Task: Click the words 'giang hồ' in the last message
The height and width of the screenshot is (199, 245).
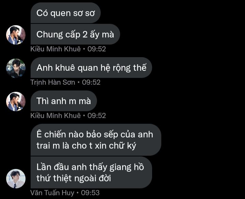Action: 127,167
